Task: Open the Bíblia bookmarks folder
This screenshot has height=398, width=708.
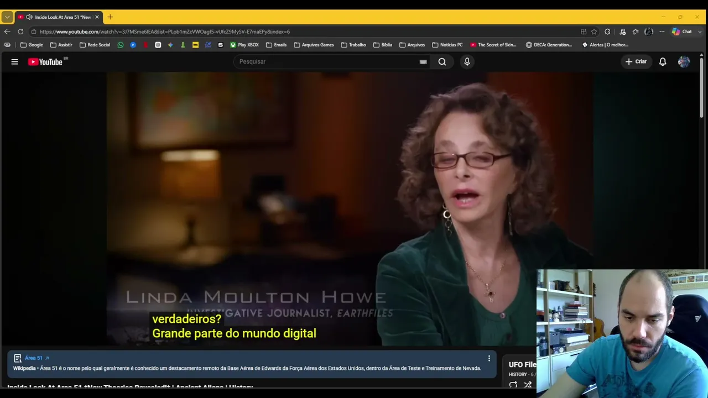Action: [383, 45]
